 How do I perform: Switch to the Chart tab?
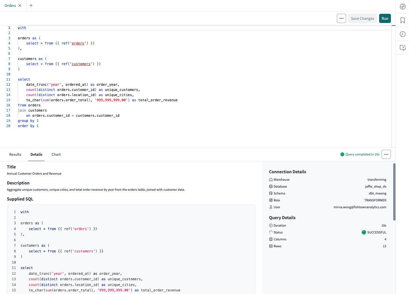pos(56,154)
